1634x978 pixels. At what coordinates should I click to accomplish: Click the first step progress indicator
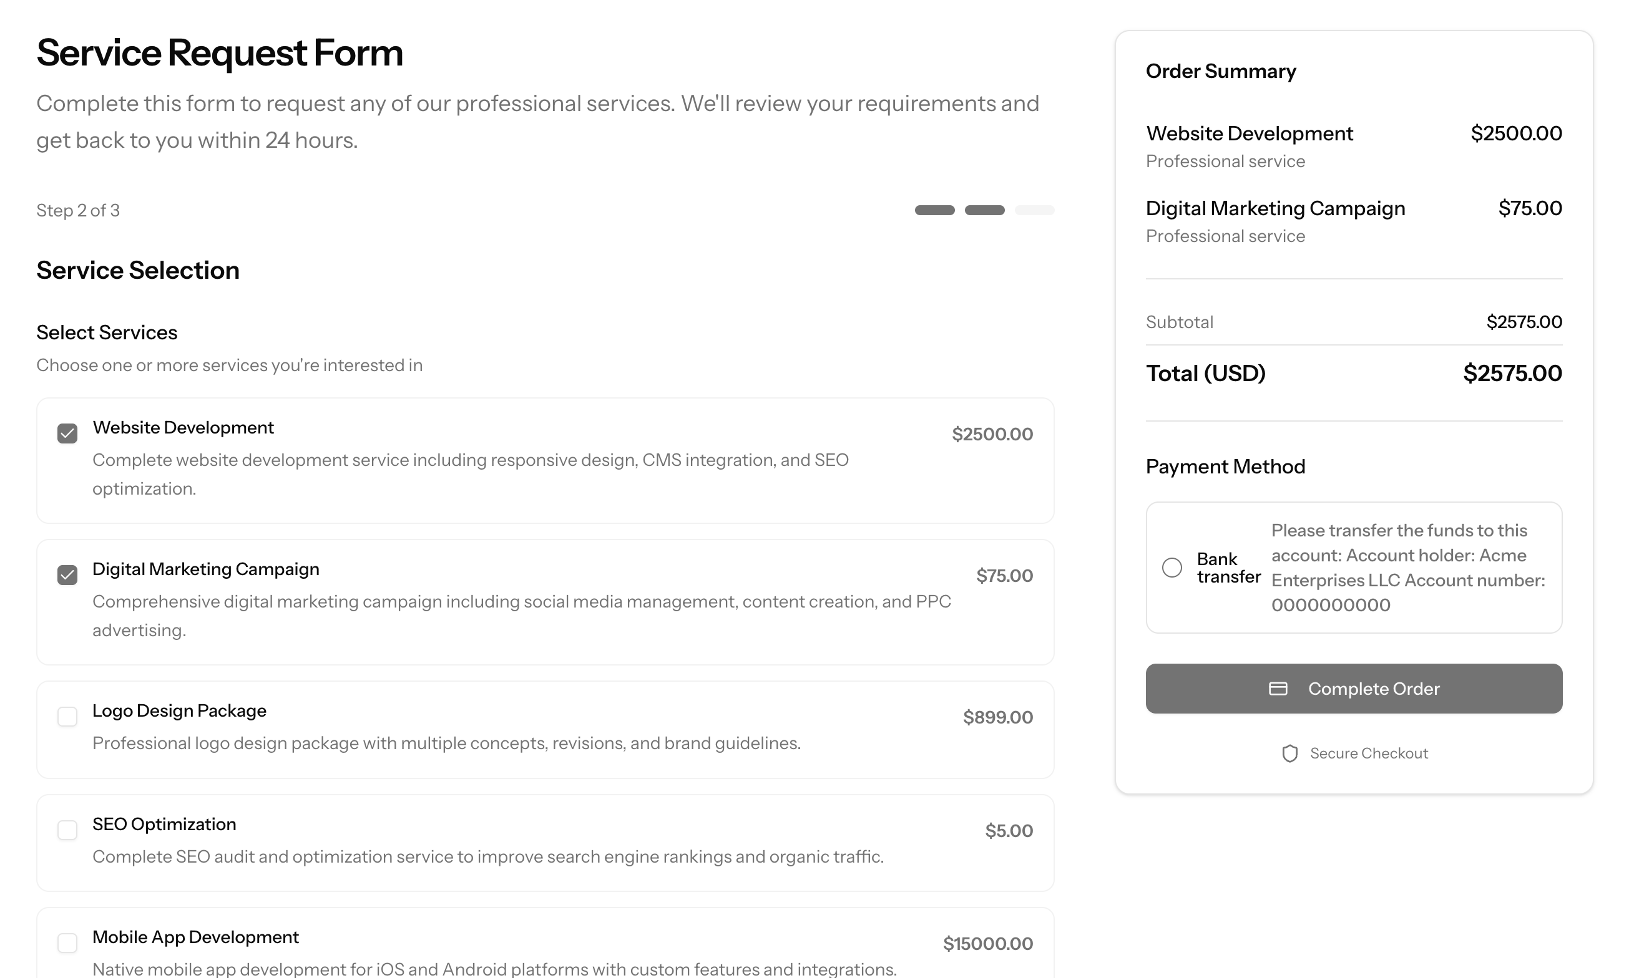[934, 210]
